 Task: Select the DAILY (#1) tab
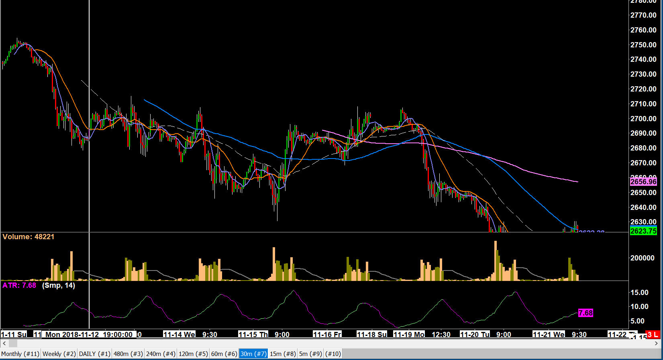point(94,354)
